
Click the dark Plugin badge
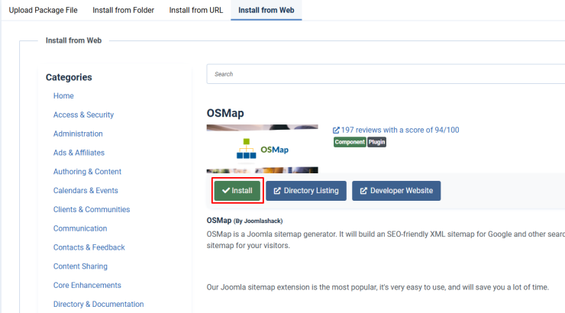coord(376,142)
